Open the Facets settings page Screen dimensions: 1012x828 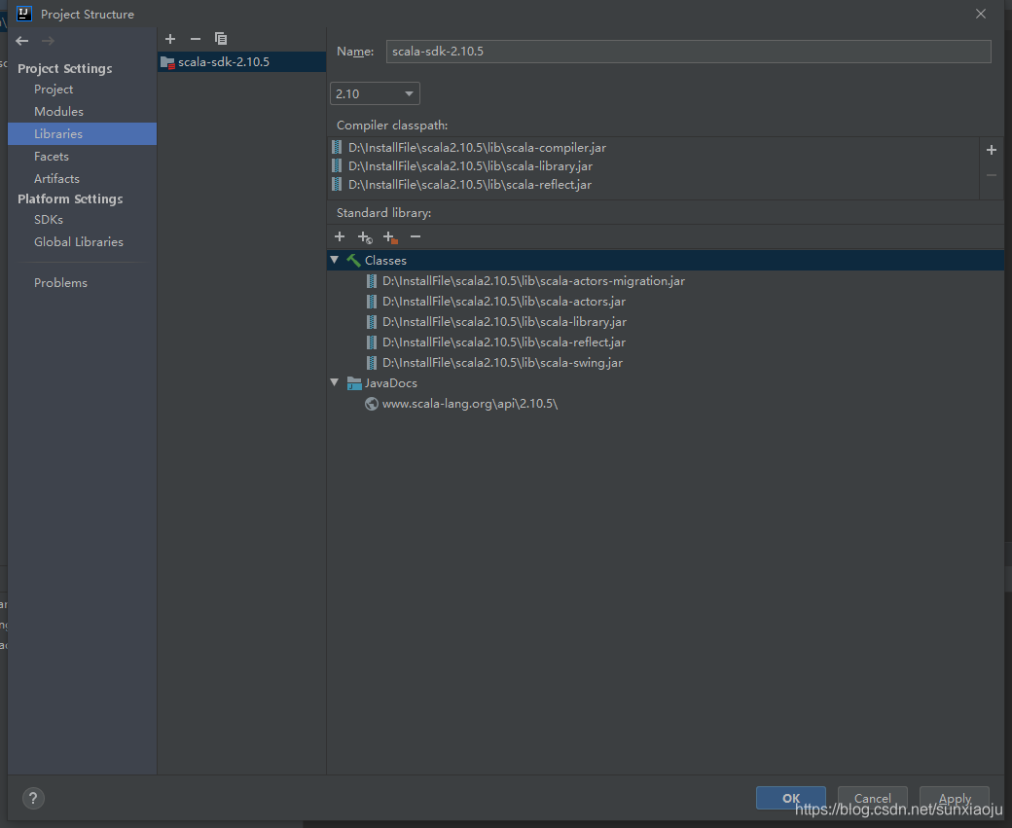[52, 157]
